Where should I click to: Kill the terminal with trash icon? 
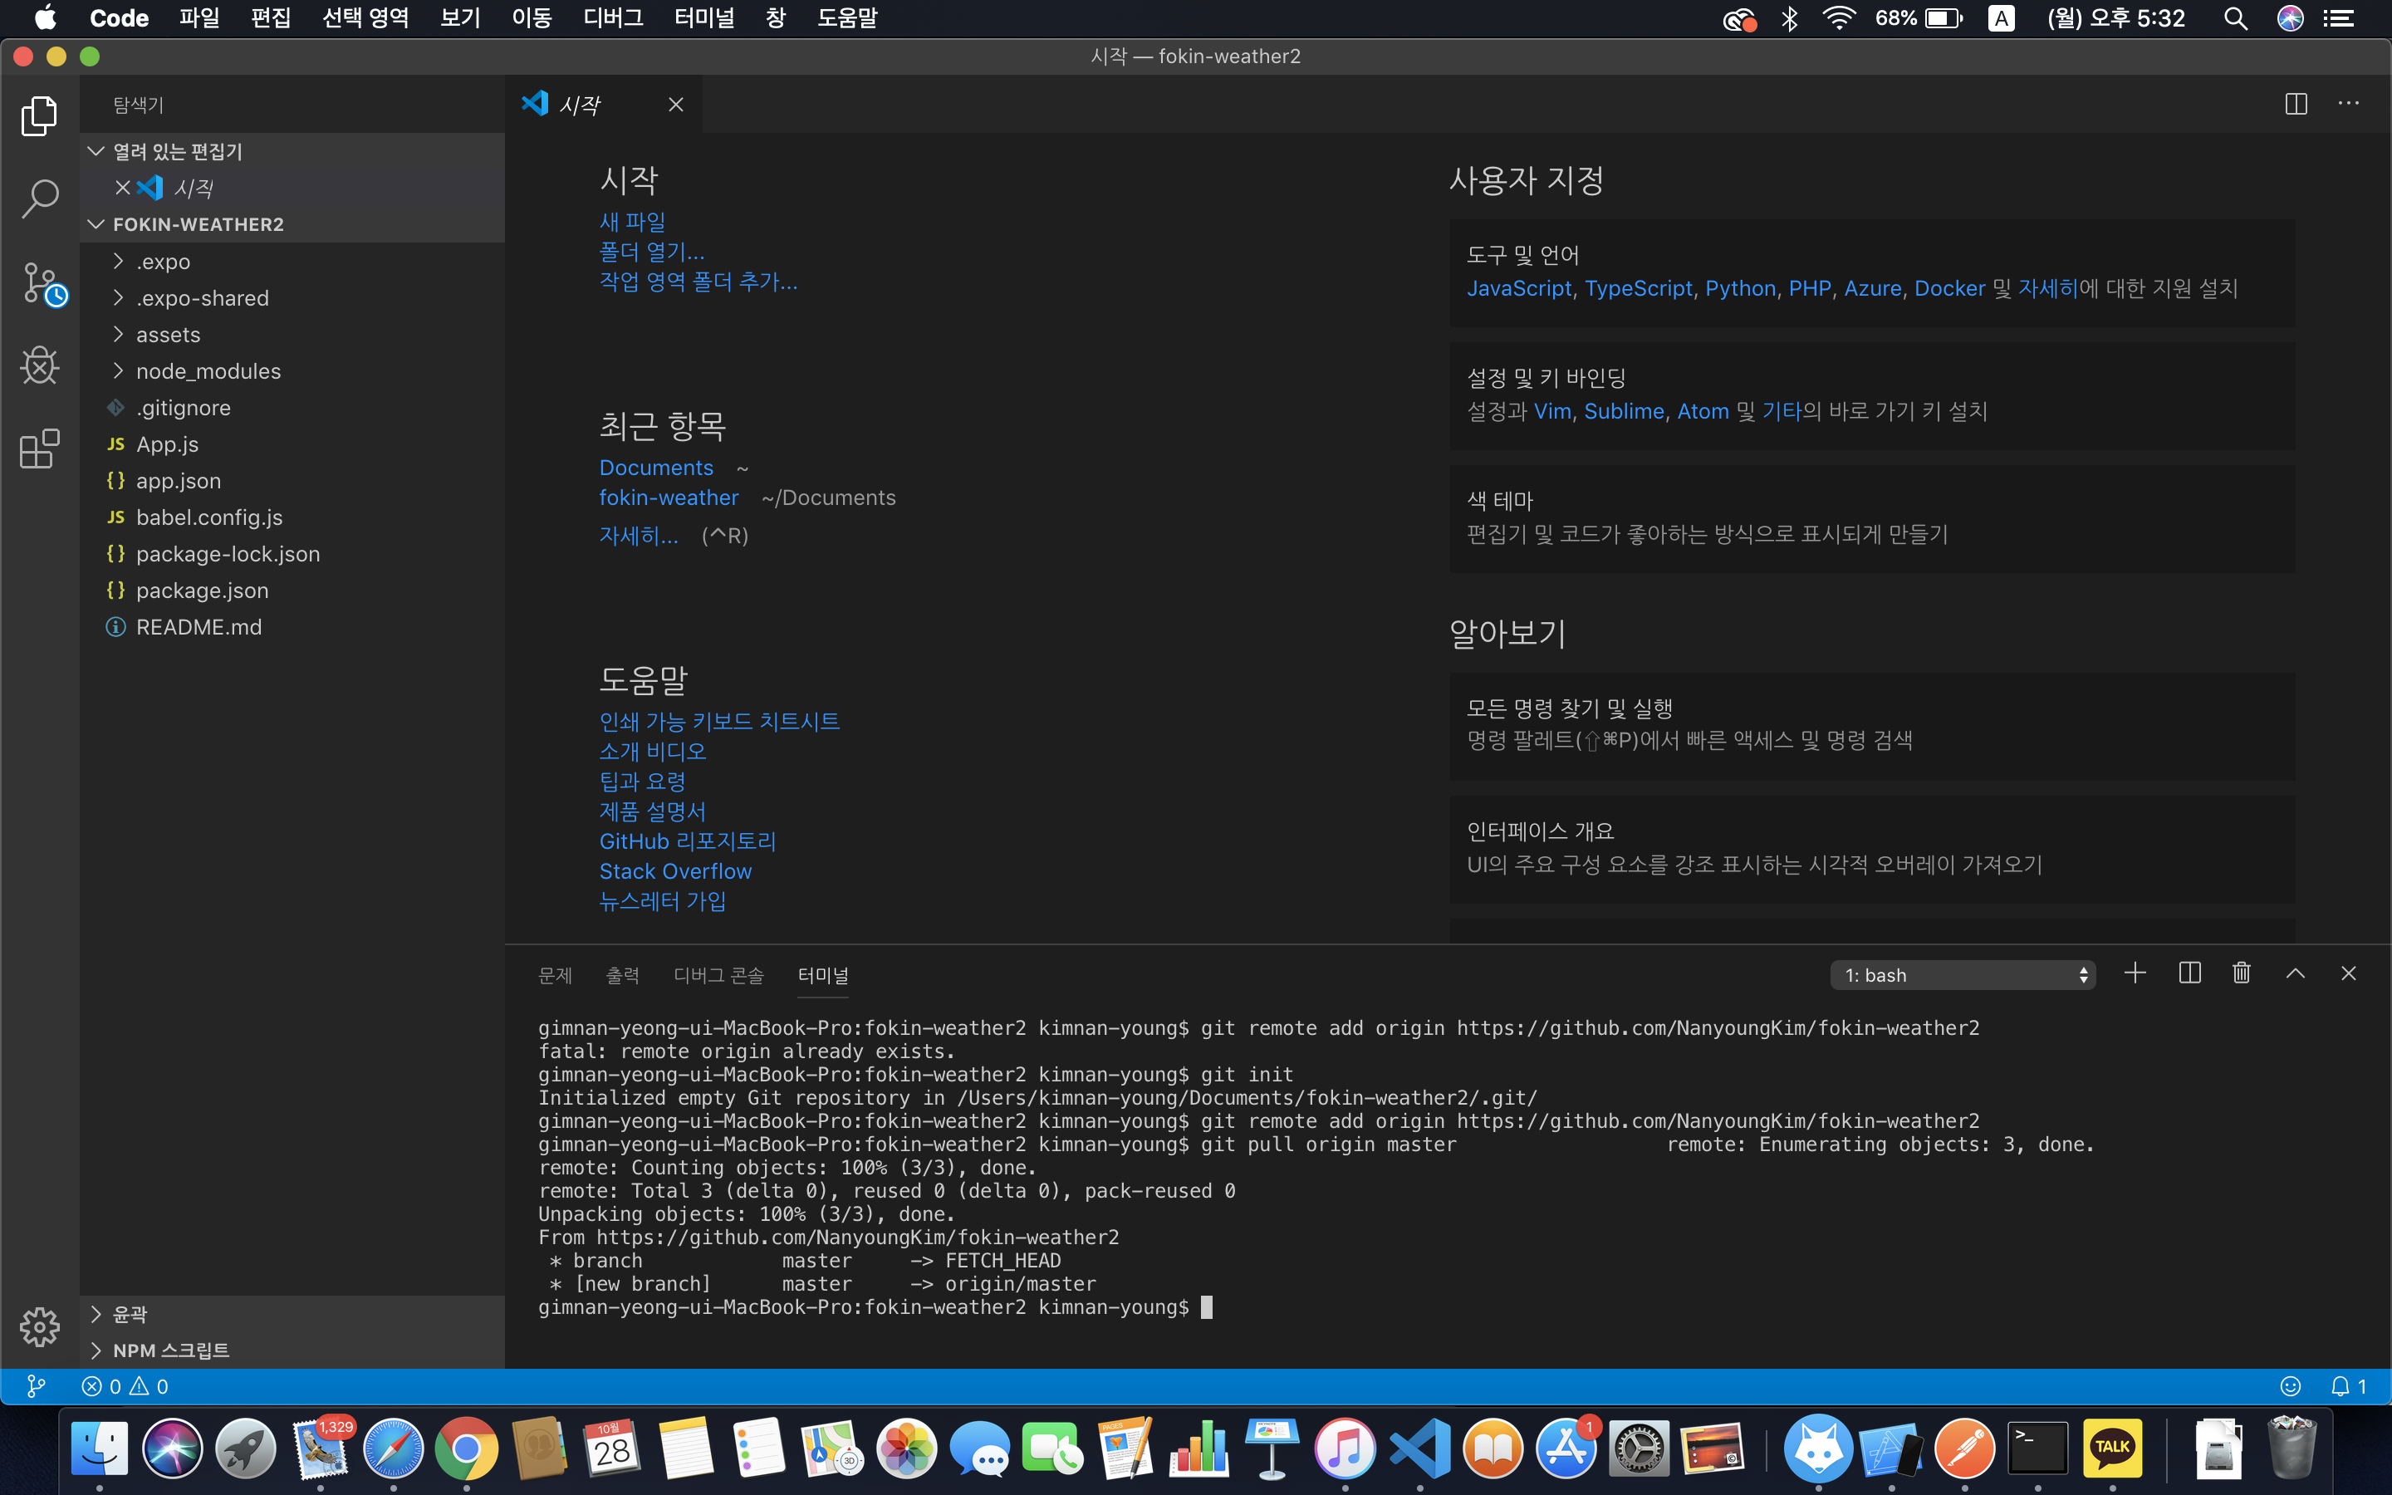coord(2241,974)
